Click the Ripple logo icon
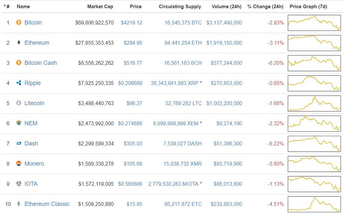Image resolution: width=343 pixels, height=214 pixels. coord(19,83)
